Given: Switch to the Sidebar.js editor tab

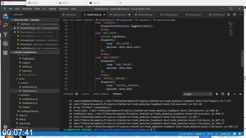Looking at the screenshot, I should click(x=70, y=15).
